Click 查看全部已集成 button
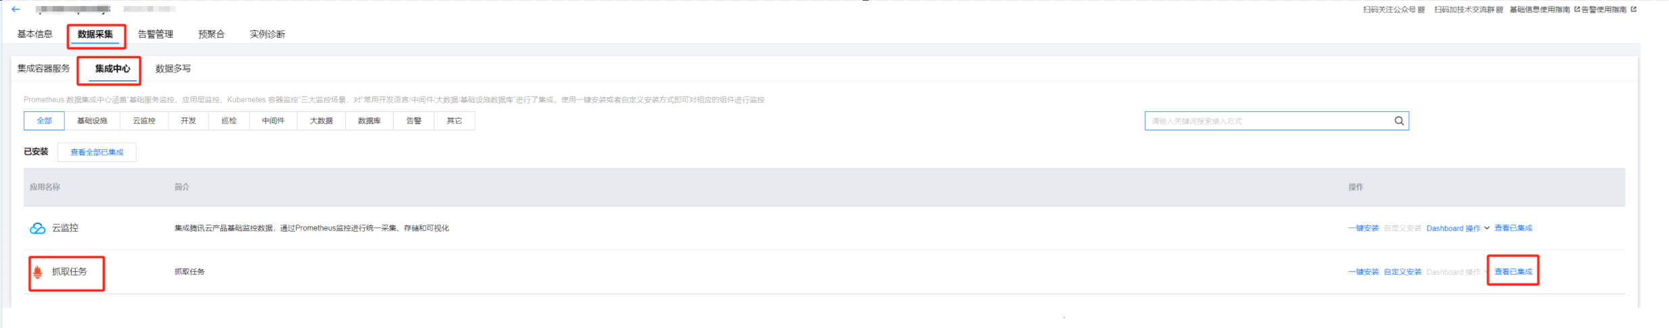Viewport: 1669px width, 328px height. click(x=97, y=153)
